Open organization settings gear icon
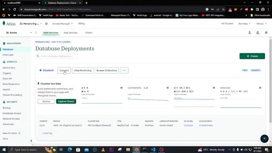This screenshot has height=153, width=272. 46,24
